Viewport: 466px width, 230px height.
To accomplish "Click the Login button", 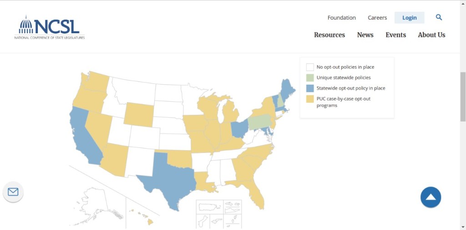I will (x=409, y=18).
